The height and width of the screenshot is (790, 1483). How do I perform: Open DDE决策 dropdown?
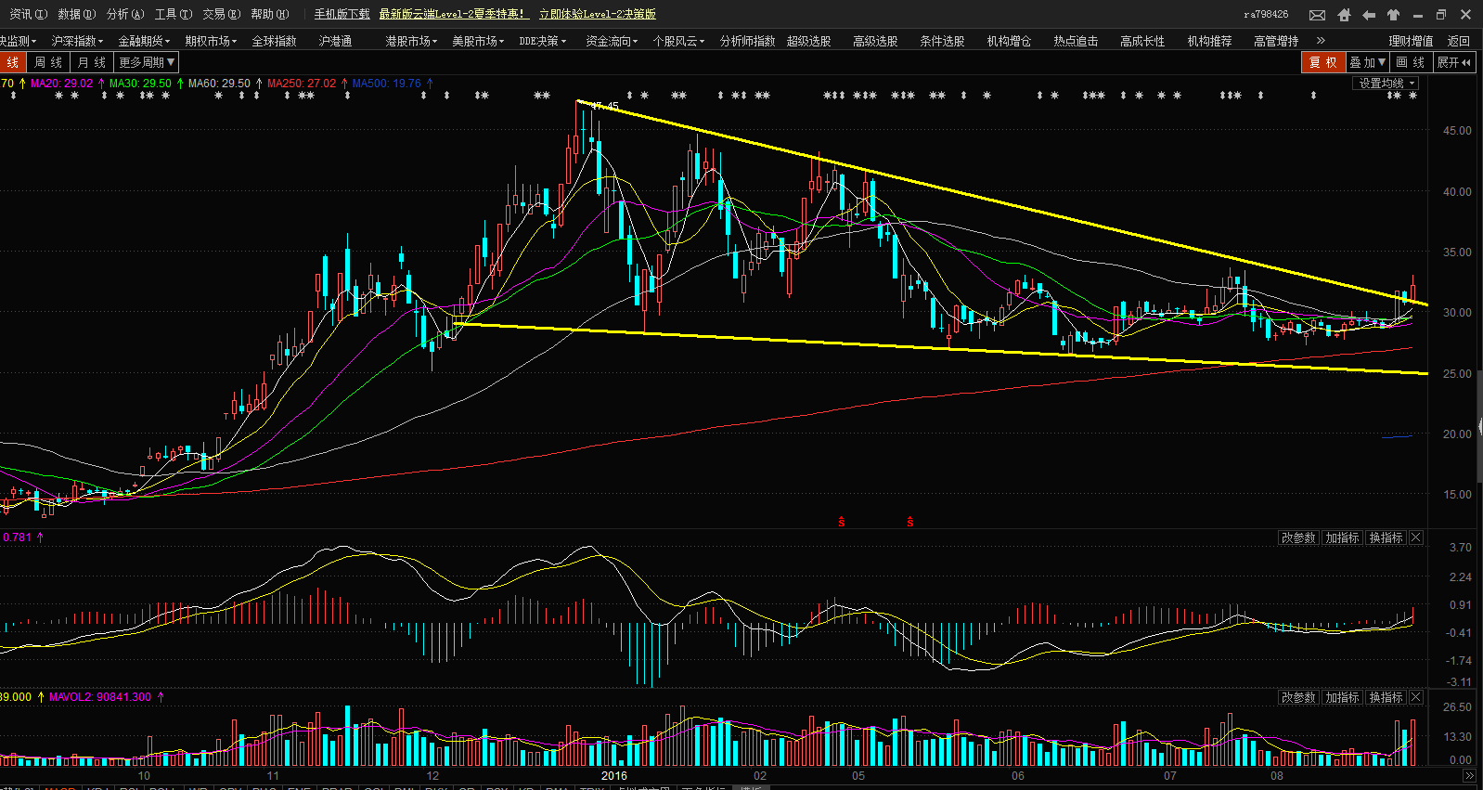tap(543, 41)
